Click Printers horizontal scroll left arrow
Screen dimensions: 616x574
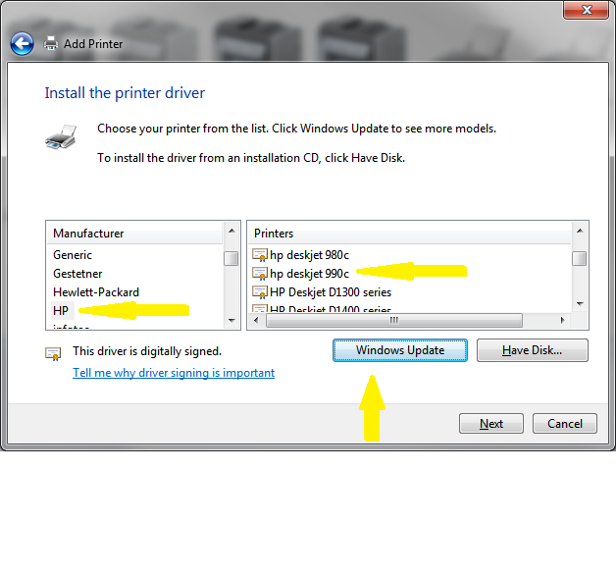tap(257, 320)
